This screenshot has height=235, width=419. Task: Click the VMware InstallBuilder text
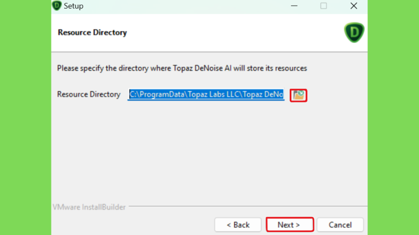pos(89,207)
